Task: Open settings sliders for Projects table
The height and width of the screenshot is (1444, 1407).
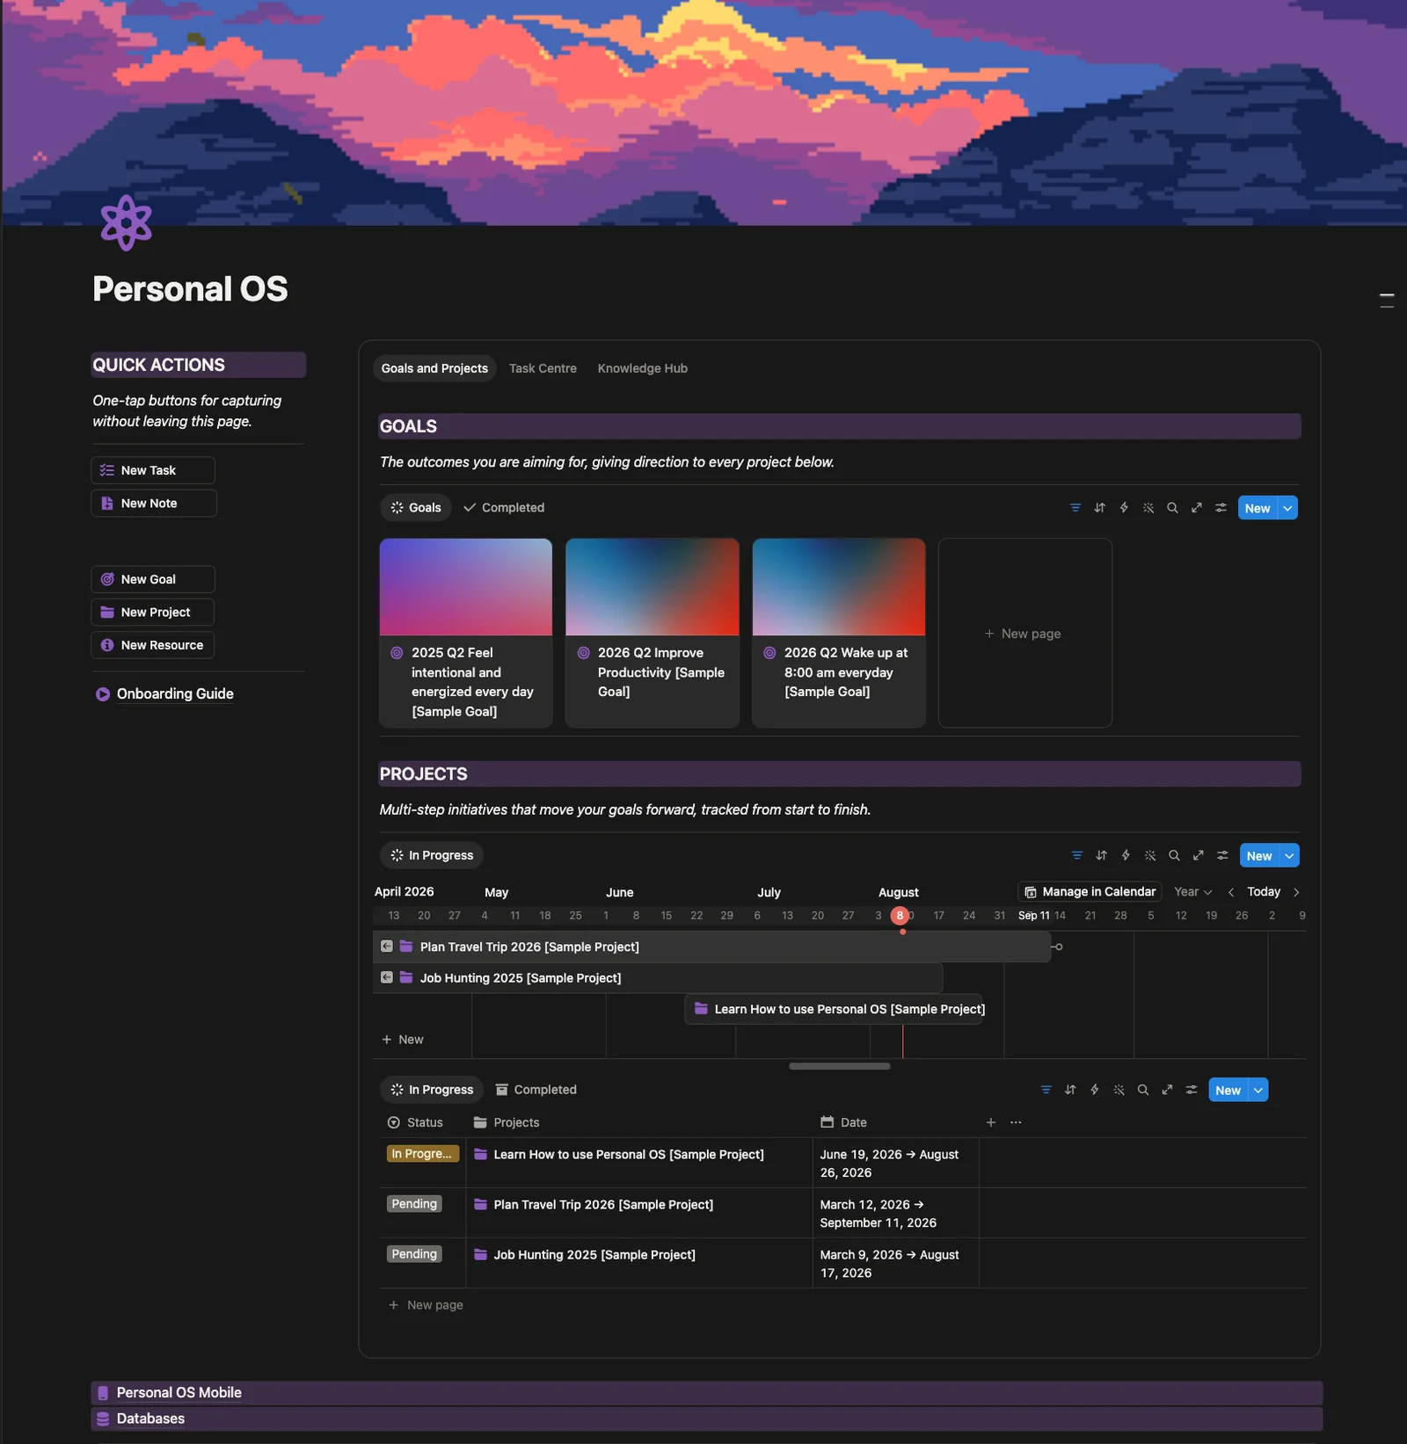Action: click(x=1192, y=1090)
